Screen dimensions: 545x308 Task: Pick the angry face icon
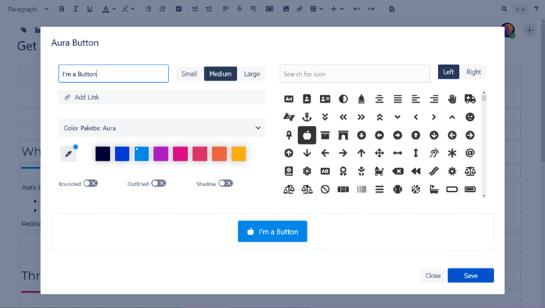click(x=470, y=118)
